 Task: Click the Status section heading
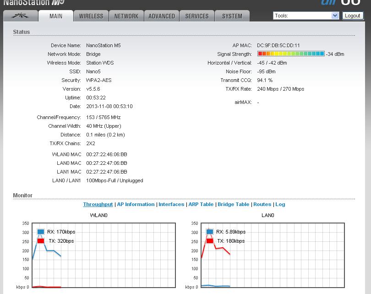click(x=21, y=32)
